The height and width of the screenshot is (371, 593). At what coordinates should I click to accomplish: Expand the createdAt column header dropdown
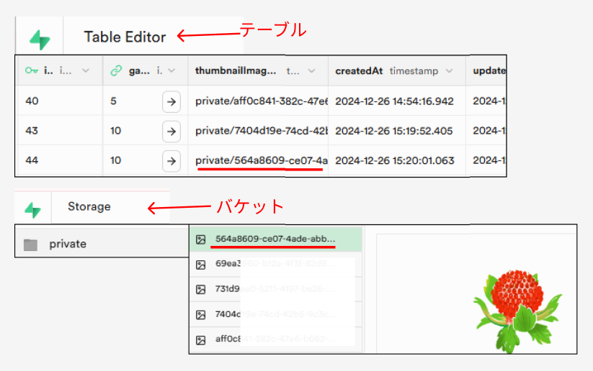click(449, 71)
